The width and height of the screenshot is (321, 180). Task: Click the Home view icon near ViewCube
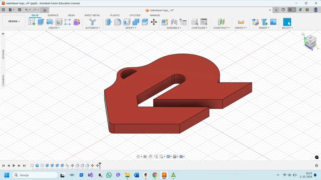[x=303, y=34]
